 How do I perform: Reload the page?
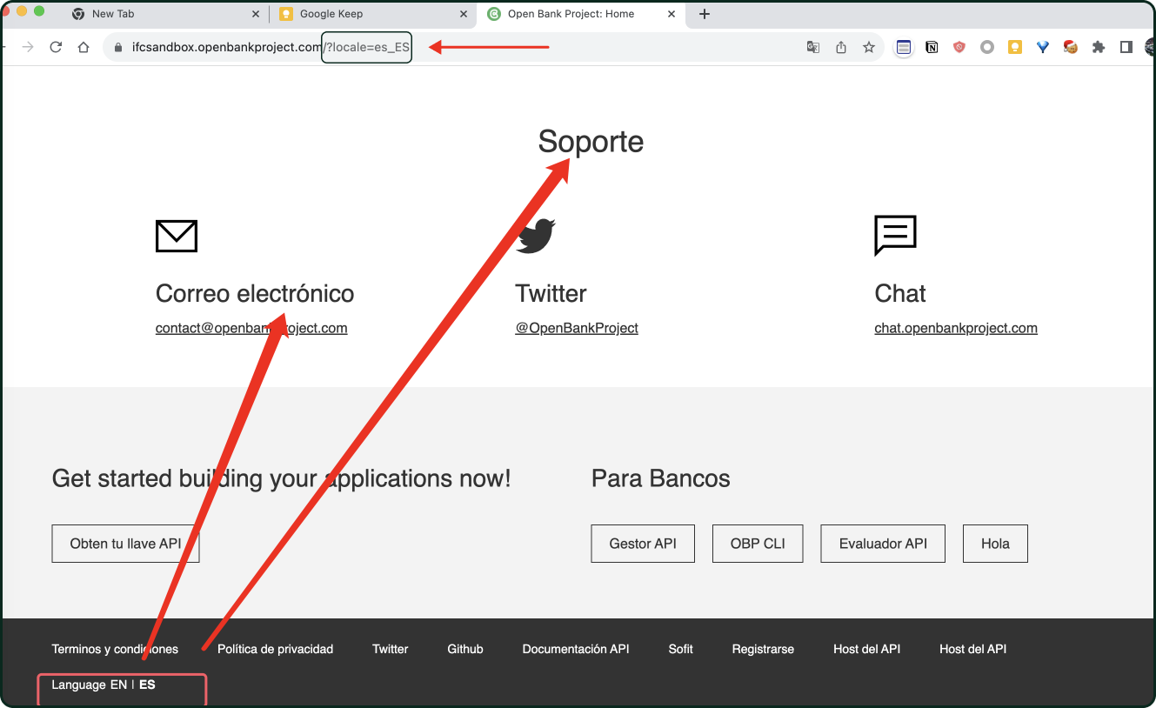(56, 47)
